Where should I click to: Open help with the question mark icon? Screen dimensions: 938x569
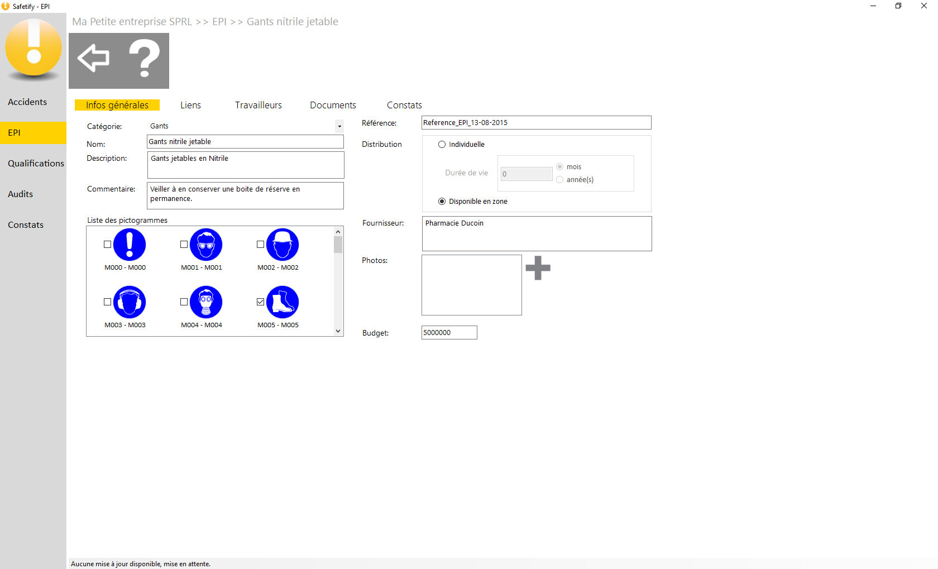pyautogui.click(x=144, y=58)
